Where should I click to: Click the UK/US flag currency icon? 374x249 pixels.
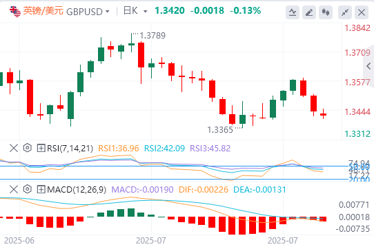pos(15,11)
